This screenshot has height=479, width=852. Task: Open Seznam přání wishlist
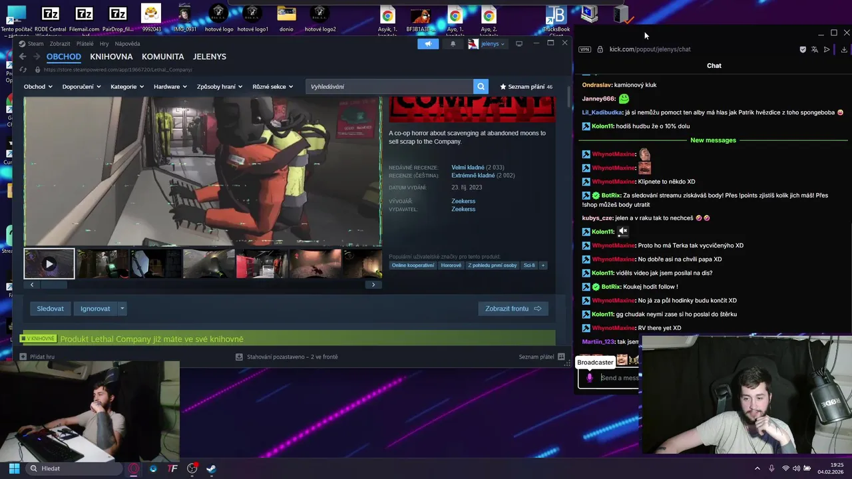click(x=526, y=86)
